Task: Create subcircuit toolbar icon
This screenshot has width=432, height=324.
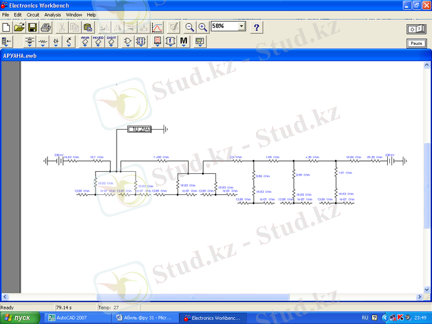Action: [x=144, y=28]
